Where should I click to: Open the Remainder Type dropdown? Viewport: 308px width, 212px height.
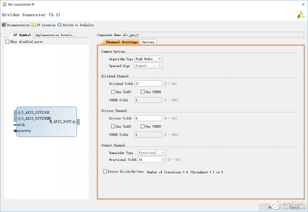click(152, 153)
